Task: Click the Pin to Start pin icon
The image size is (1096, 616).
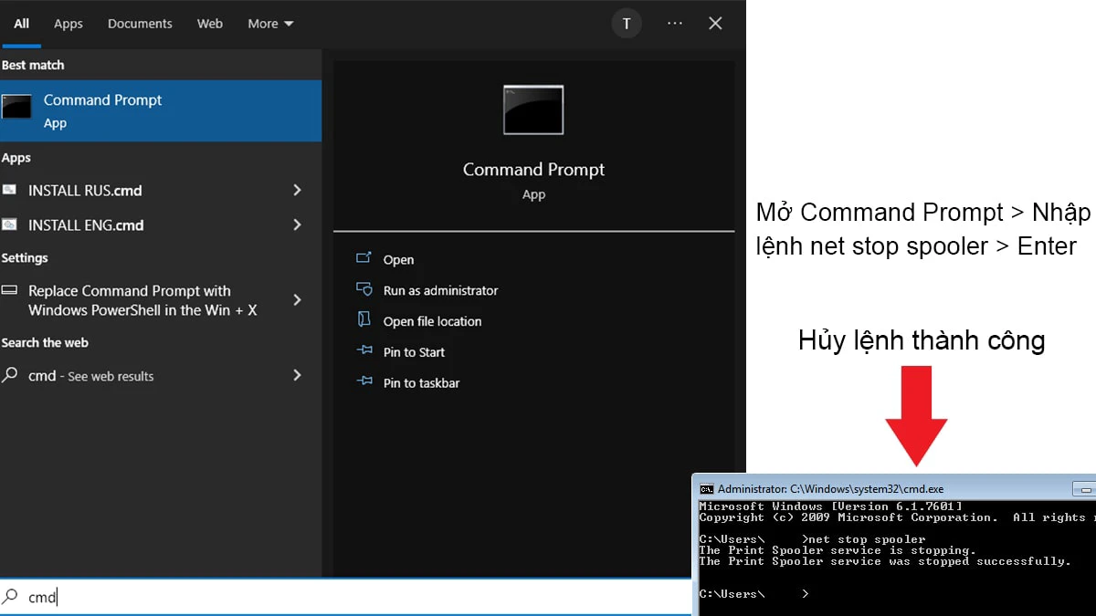Action: [x=364, y=350]
